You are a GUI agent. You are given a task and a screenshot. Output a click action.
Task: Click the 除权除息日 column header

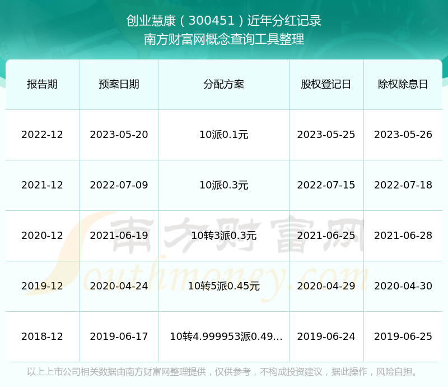[x=403, y=84]
